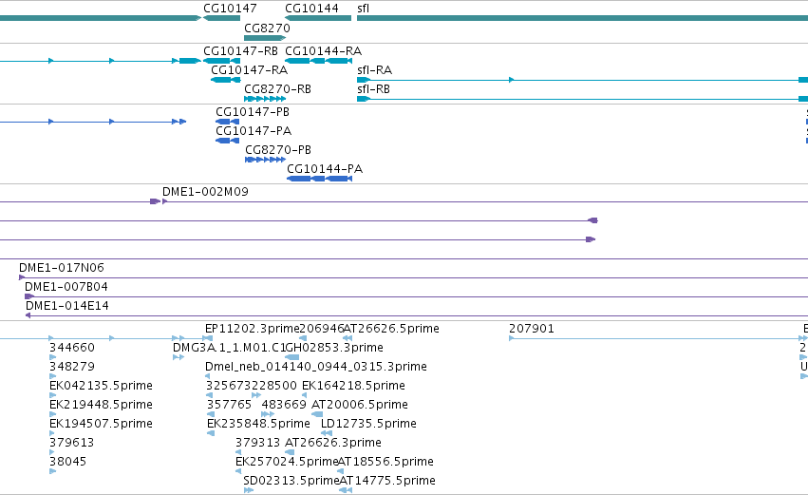Open feature label 348279
The height and width of the screenshot is (495, 808).
[71, 367]
